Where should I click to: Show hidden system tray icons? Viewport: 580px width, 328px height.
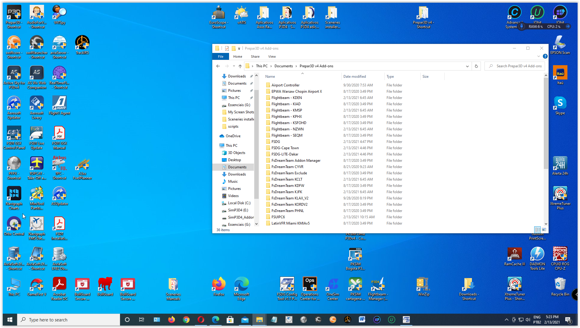[x=506, y=320]
